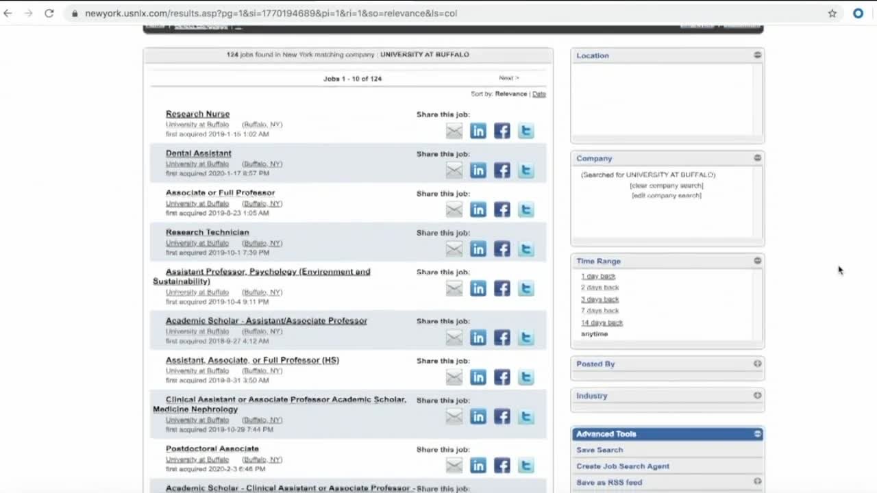Email the Postdoctoral Associate job
This screenshot has height=493, width=877.
(x=454, y=466)
